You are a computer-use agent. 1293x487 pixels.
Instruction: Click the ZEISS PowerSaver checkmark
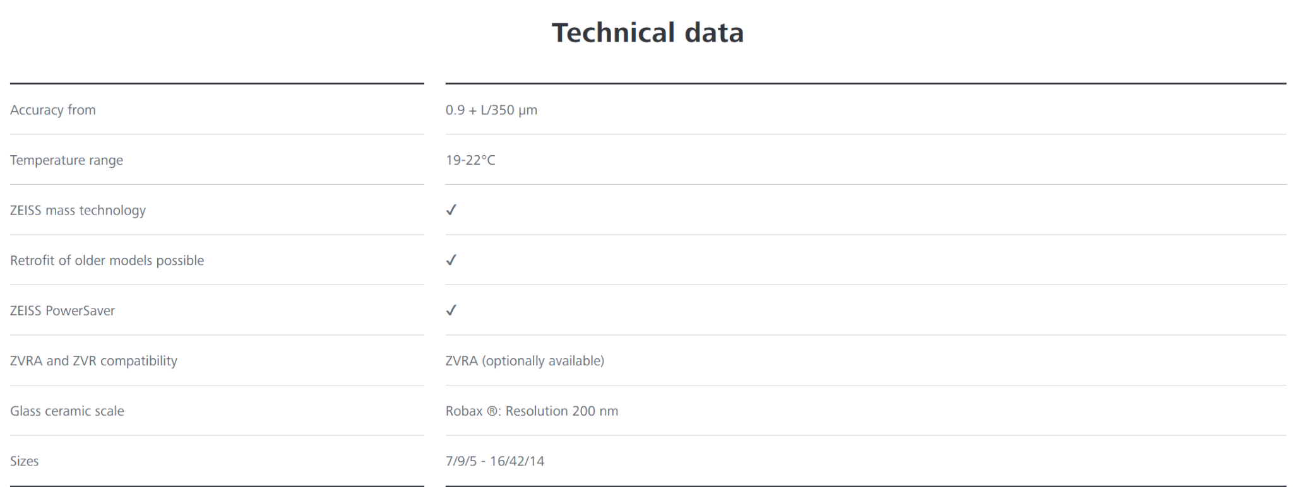pyautogui.click(x=451, y=310)
